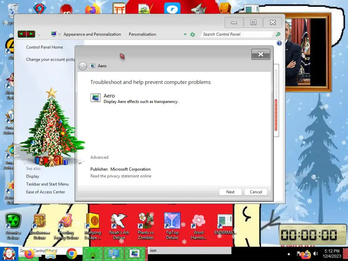Image resolution: width=348 pixels, height=261 pixels.
Task: Open Plants vs Zombies desktop shortcut
Action: tap(145, 226)
